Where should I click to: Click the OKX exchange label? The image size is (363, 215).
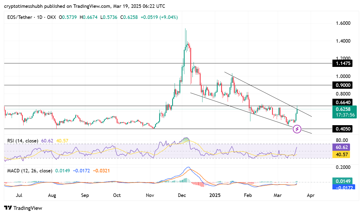[51, 17]
